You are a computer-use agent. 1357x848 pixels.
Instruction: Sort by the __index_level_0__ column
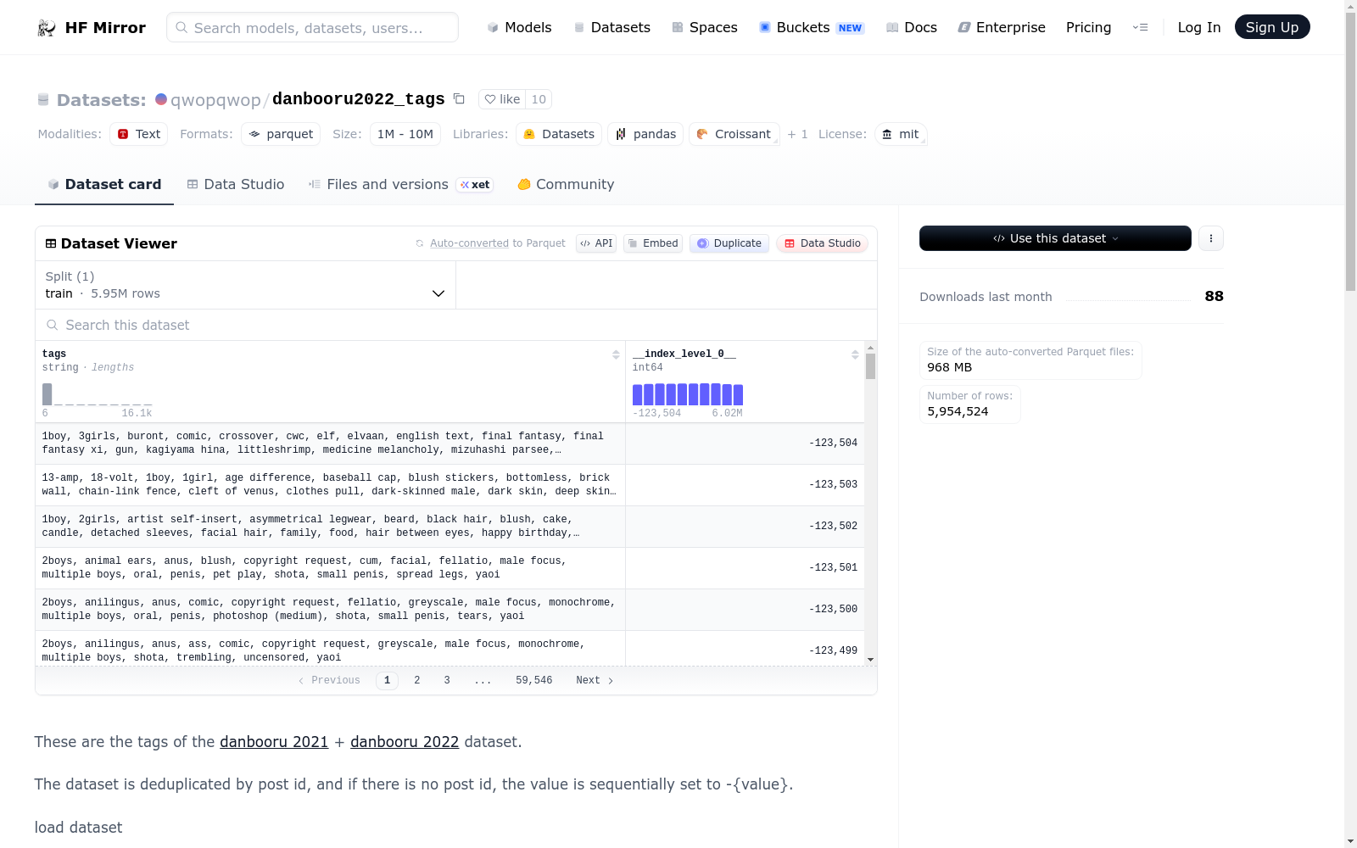(x=855, y=354)
